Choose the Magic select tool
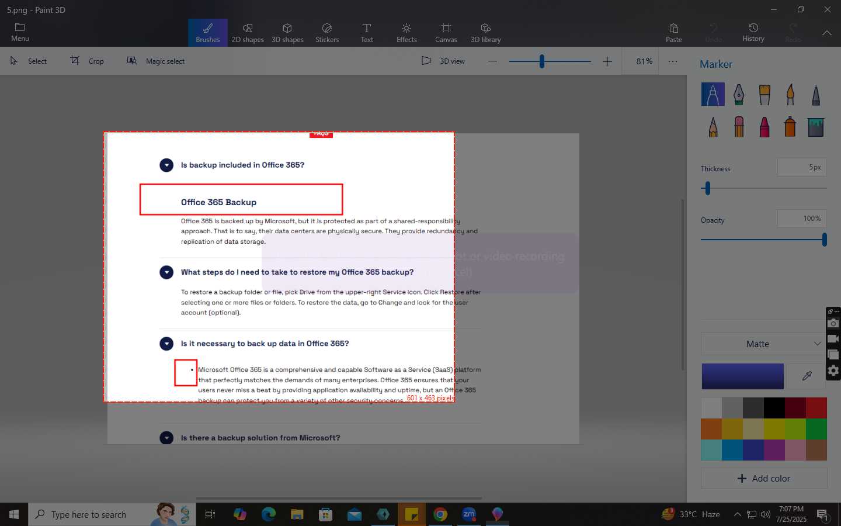This screenshot has width=841, height=526. click(x=156, y=61)
